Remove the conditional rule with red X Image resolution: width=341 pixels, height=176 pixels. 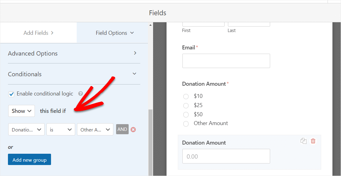[133, 130]
